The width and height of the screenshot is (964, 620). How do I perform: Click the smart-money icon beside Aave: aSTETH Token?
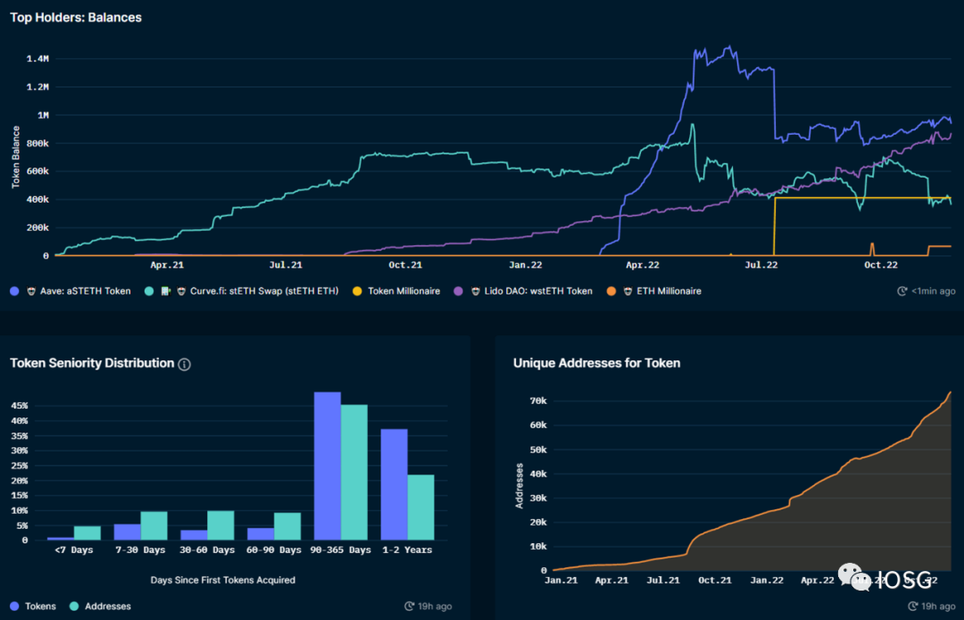tap(31, 291)
